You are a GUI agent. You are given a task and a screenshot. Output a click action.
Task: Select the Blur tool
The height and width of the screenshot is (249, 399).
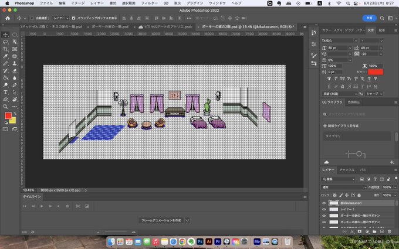(x=15, y=78)
